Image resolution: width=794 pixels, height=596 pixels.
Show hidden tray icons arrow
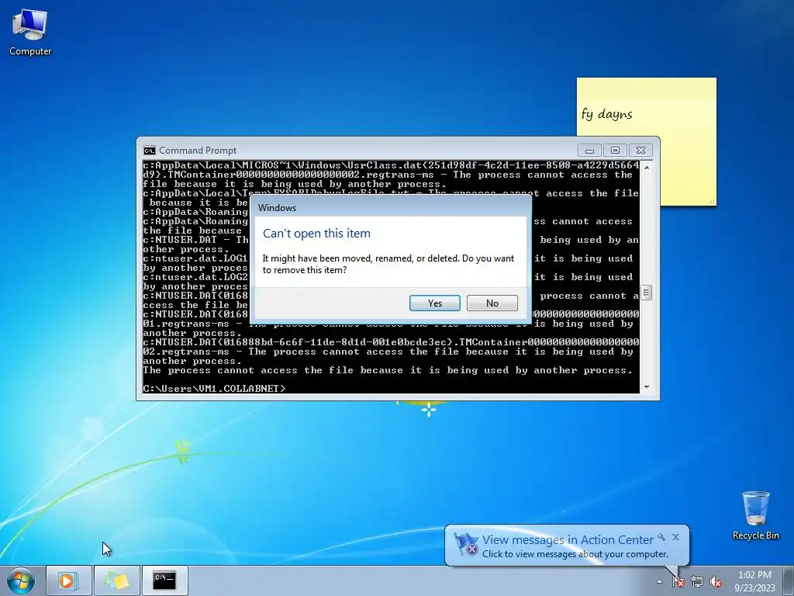tap(659, 582)
